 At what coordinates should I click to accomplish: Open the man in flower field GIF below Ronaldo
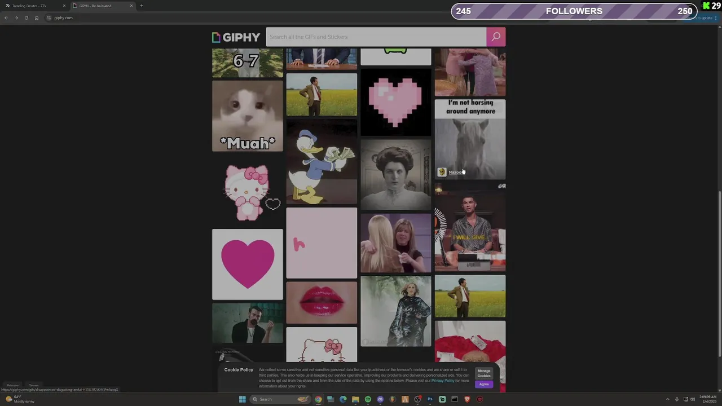coord(470,296)
